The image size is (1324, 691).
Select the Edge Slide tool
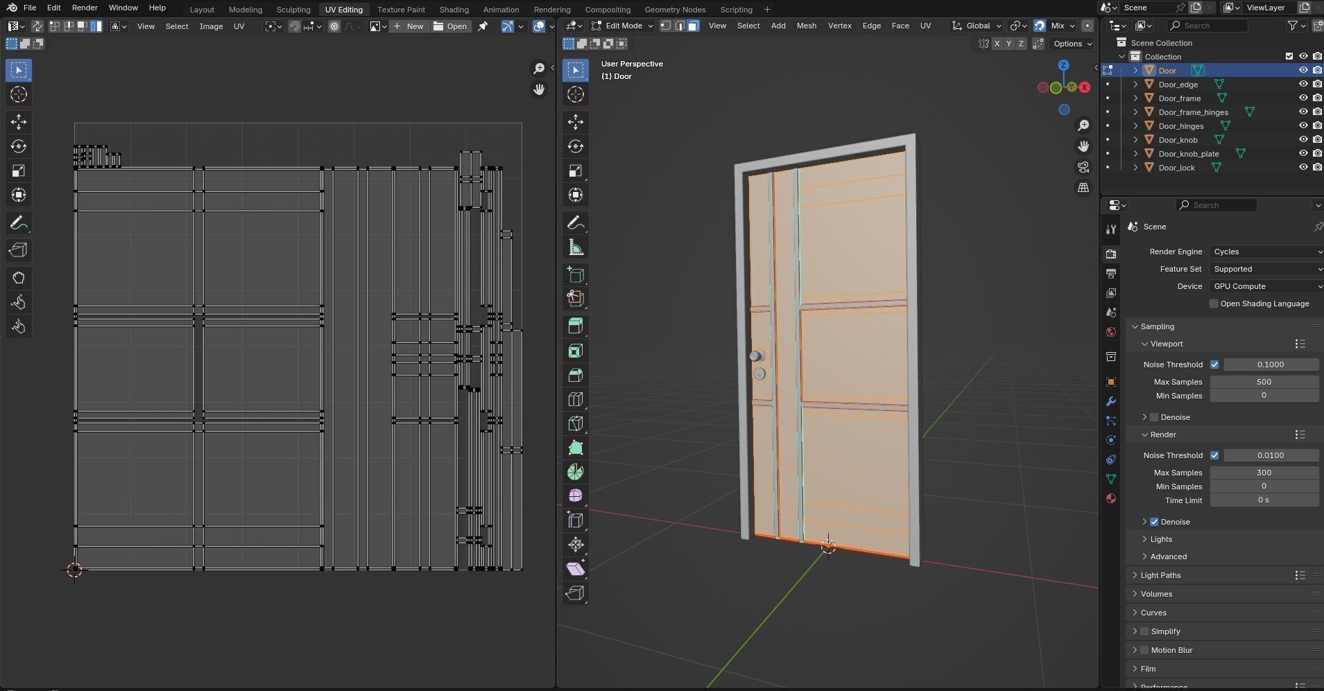click(576, 521)
